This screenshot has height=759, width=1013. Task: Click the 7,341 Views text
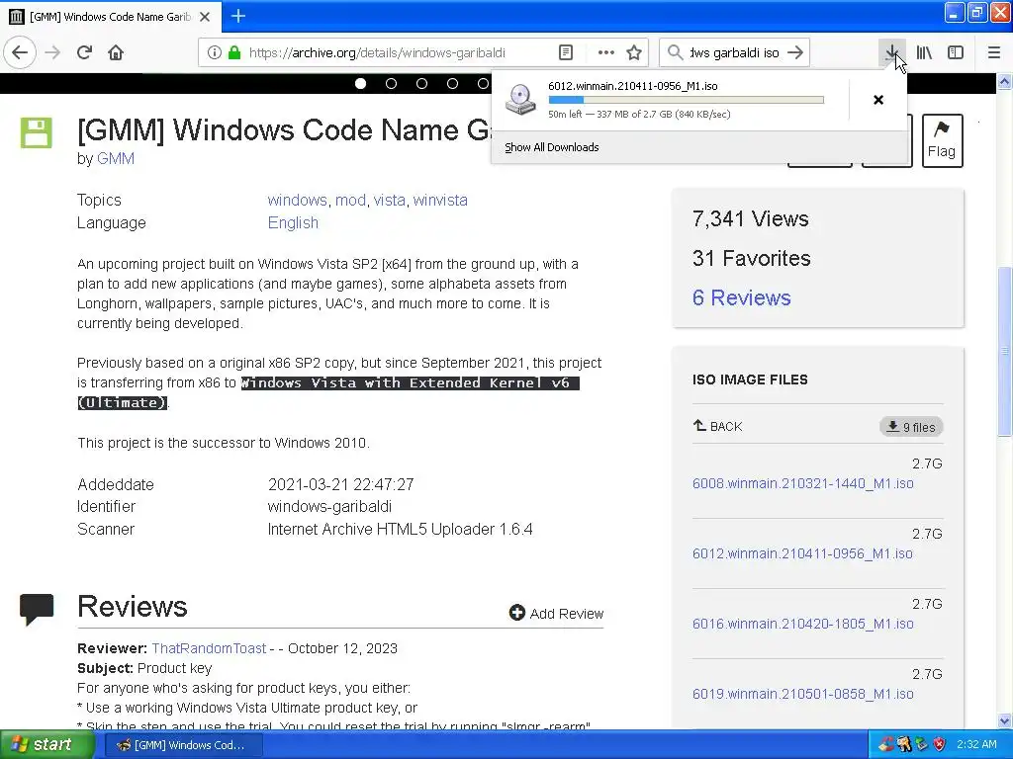[750, 218]
